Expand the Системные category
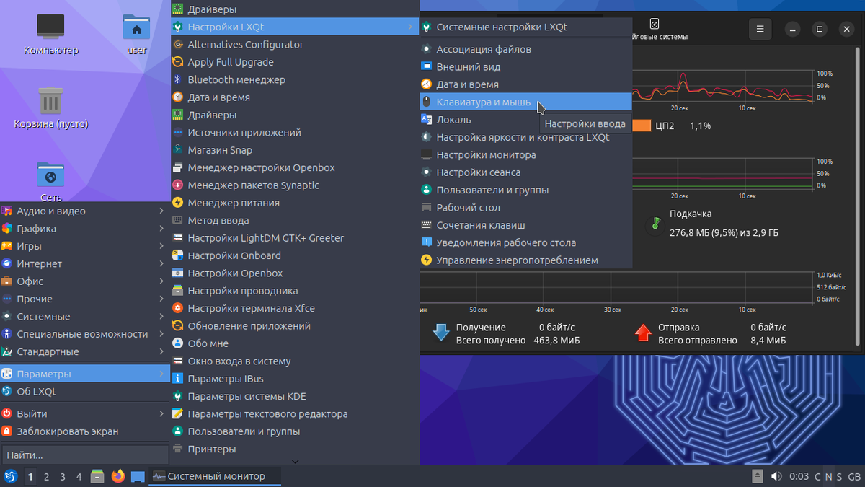The width and height of the screenshot is (865, 487). point(85,317)
